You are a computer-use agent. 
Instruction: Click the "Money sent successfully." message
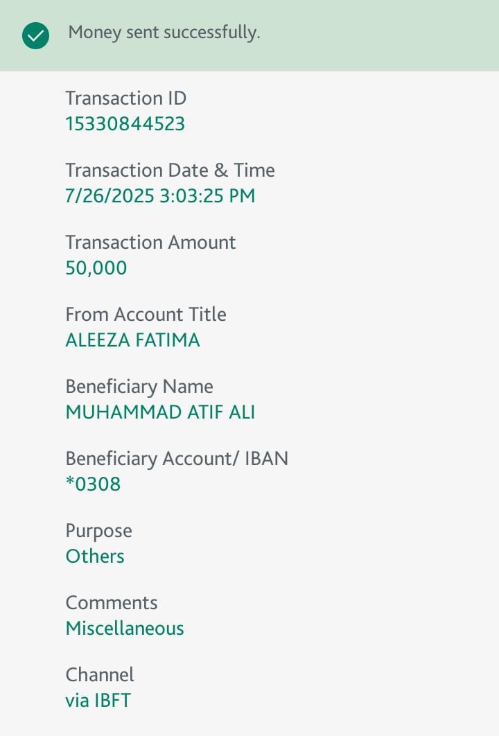(x=164, y=33)
